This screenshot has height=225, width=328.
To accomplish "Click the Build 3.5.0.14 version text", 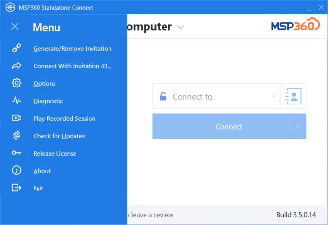I will (x=296, y=215).
